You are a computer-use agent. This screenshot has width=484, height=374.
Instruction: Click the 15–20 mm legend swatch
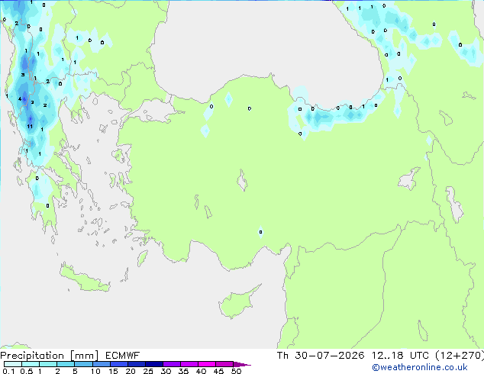pyautogui.click(x=119, y=364)
